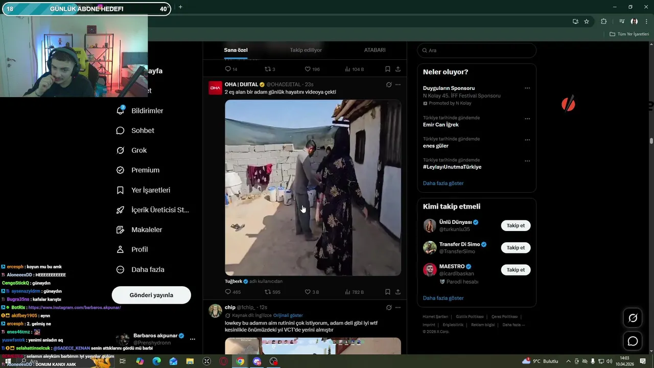Open Discord from the taskbar
This screenshot has height=368, width=654.
(x=257, y=361)
